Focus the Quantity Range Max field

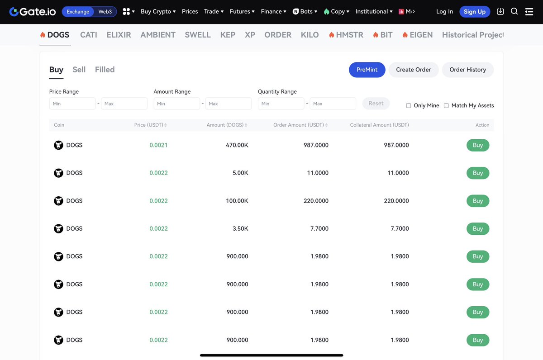tap(333, 104)
